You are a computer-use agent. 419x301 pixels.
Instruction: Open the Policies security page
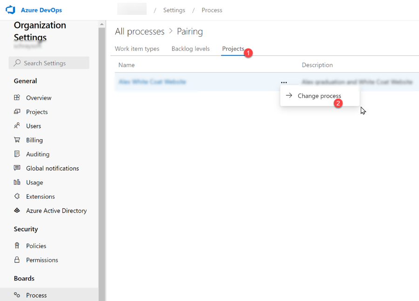click(36, 246)
